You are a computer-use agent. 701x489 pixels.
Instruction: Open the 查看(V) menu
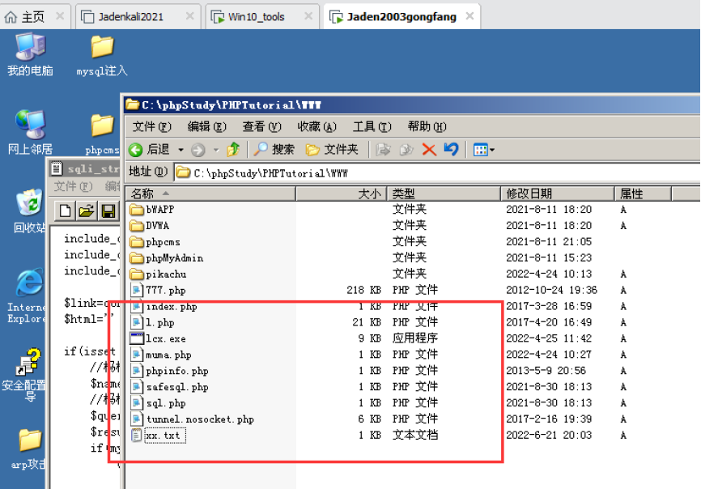(261, 127)
